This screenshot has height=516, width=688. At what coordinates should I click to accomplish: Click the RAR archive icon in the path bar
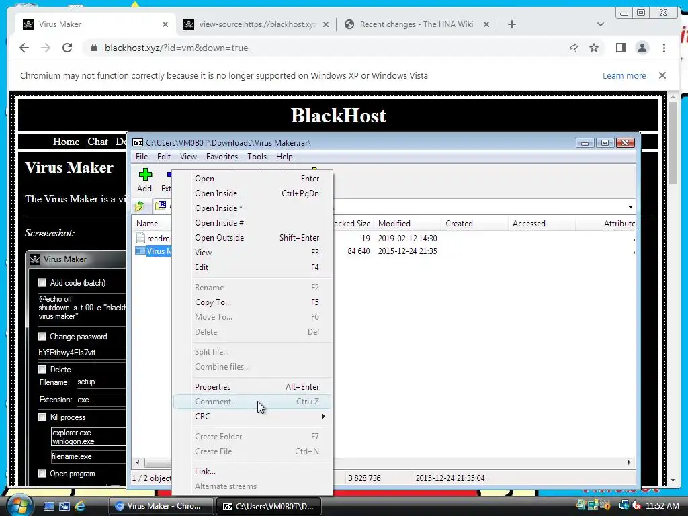coord(161,206)
